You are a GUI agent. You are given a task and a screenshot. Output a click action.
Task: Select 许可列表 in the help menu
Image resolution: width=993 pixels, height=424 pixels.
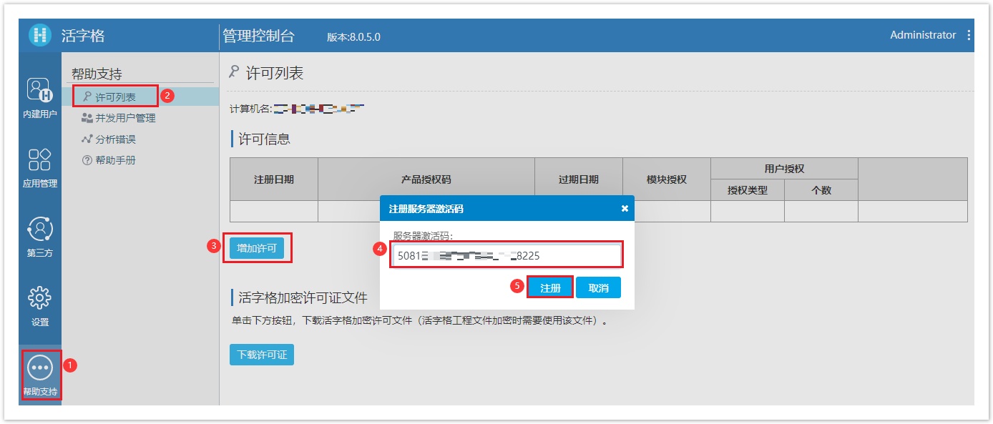(x=116, y=97)
